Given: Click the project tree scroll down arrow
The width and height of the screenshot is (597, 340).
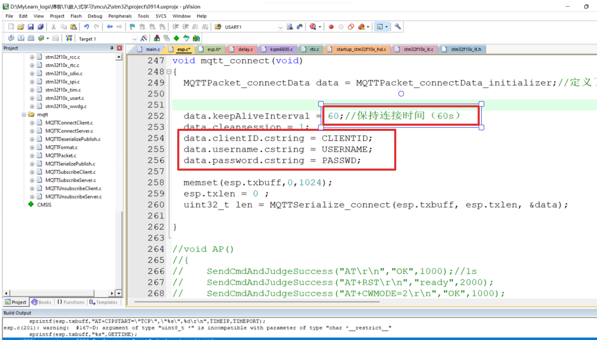Looking at the screenshot, I should pyautogui.click(x=119, y=293).
